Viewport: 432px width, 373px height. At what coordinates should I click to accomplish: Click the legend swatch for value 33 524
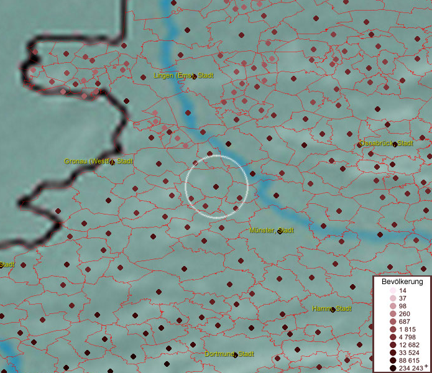coord(393,352)
